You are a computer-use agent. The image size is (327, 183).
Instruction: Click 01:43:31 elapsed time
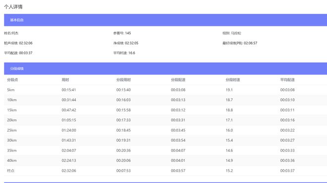69,140
